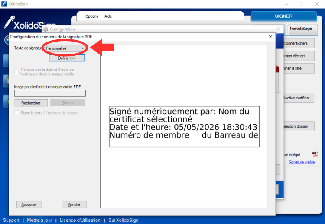Open the Support link
This screenshot has height=224, width=325.
pos(11,220)
